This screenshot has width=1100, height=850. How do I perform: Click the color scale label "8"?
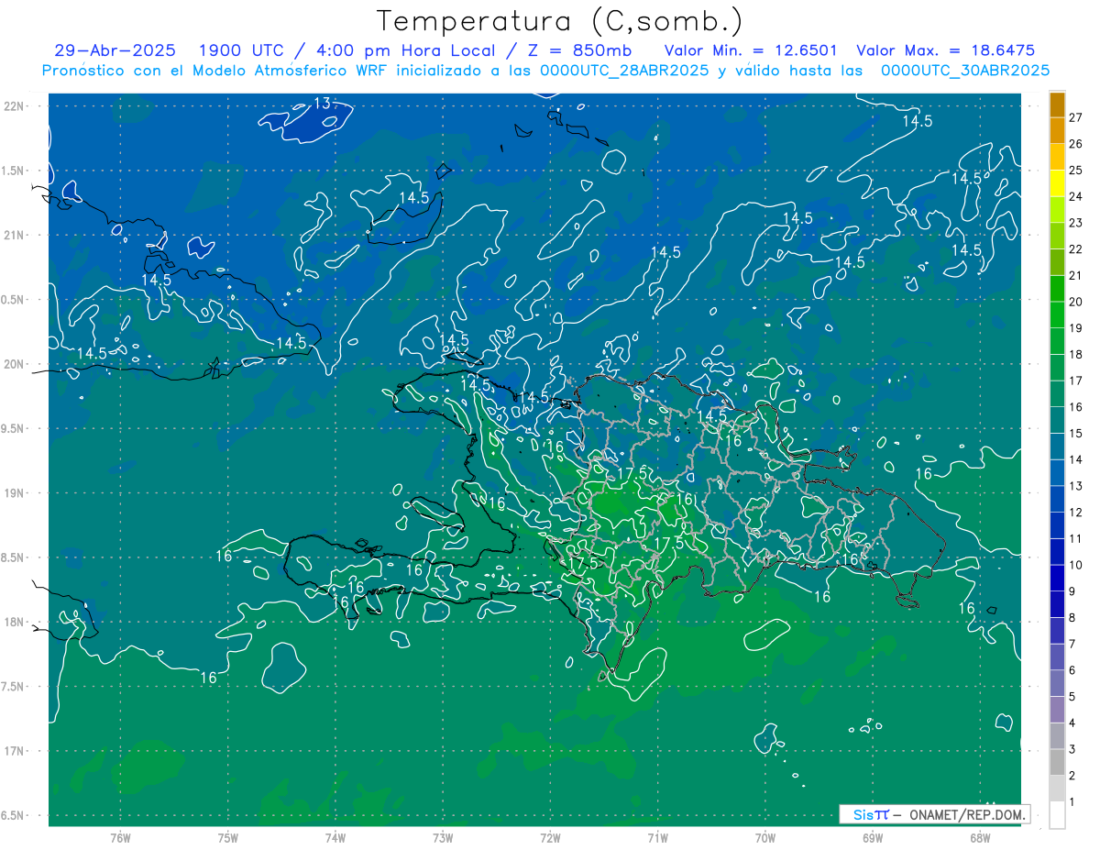click(1072, 618)
